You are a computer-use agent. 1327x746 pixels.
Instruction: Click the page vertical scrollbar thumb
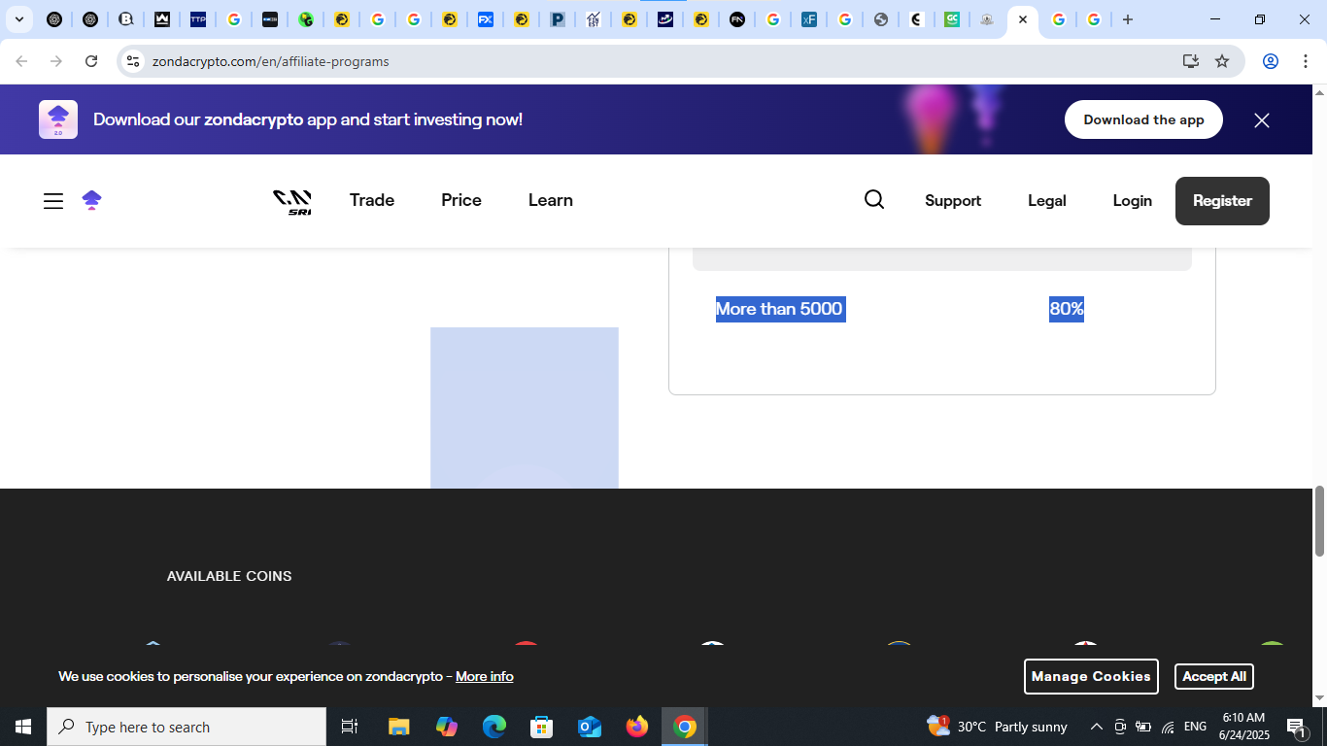(x=1319, y=522)
